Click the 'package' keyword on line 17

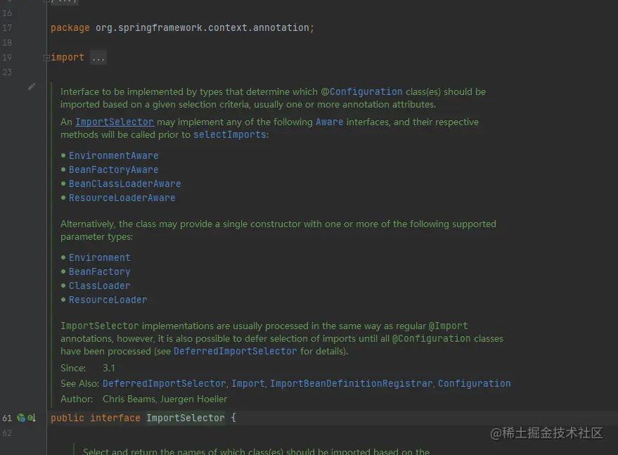coord(70,28)
